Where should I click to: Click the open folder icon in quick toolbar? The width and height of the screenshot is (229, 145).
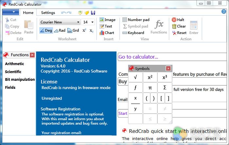87,13
